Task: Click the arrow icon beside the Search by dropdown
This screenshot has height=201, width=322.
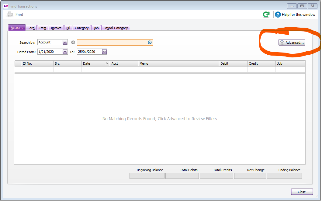Action: click(72, 42)
